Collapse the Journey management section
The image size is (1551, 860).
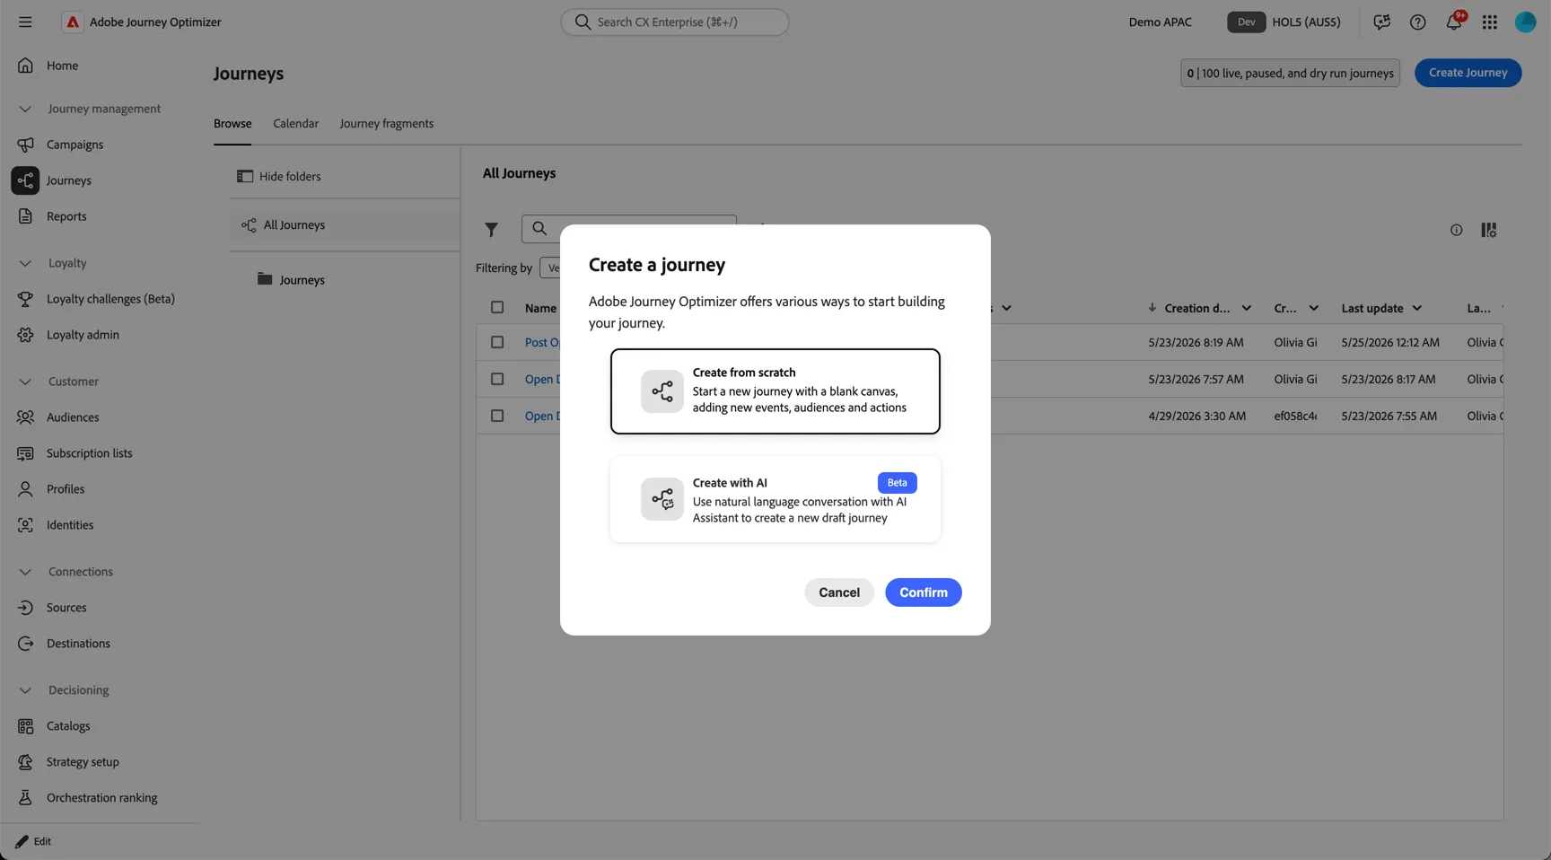[x=25, y=109]
